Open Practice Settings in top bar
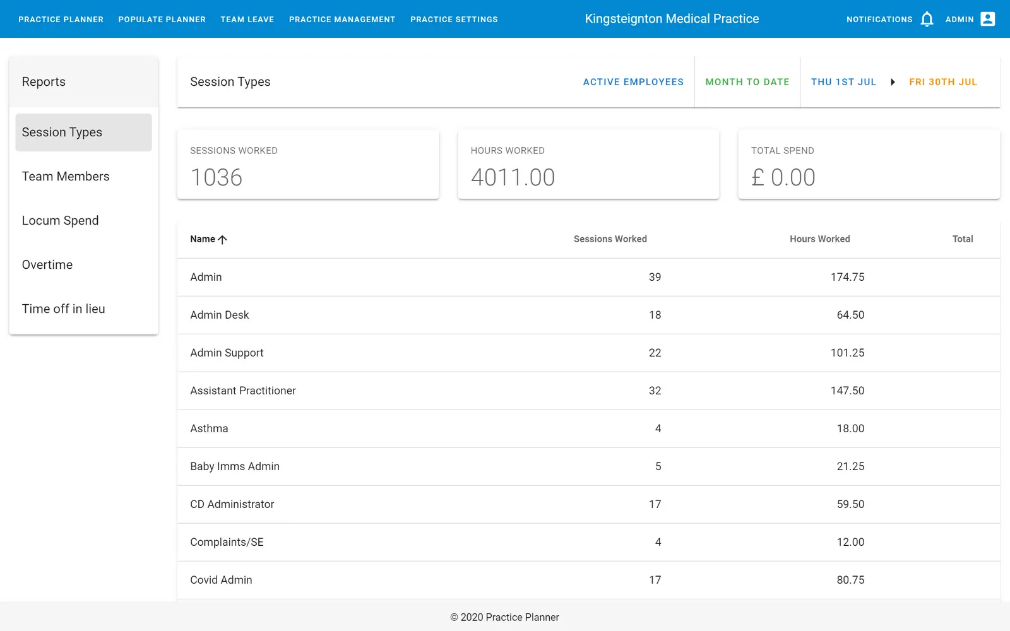1010x631 pixels. [454, 20]
